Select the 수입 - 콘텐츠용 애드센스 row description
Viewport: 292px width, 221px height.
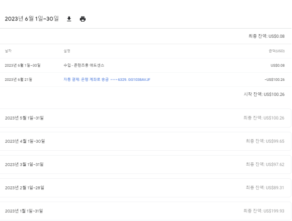pos(84,65)
